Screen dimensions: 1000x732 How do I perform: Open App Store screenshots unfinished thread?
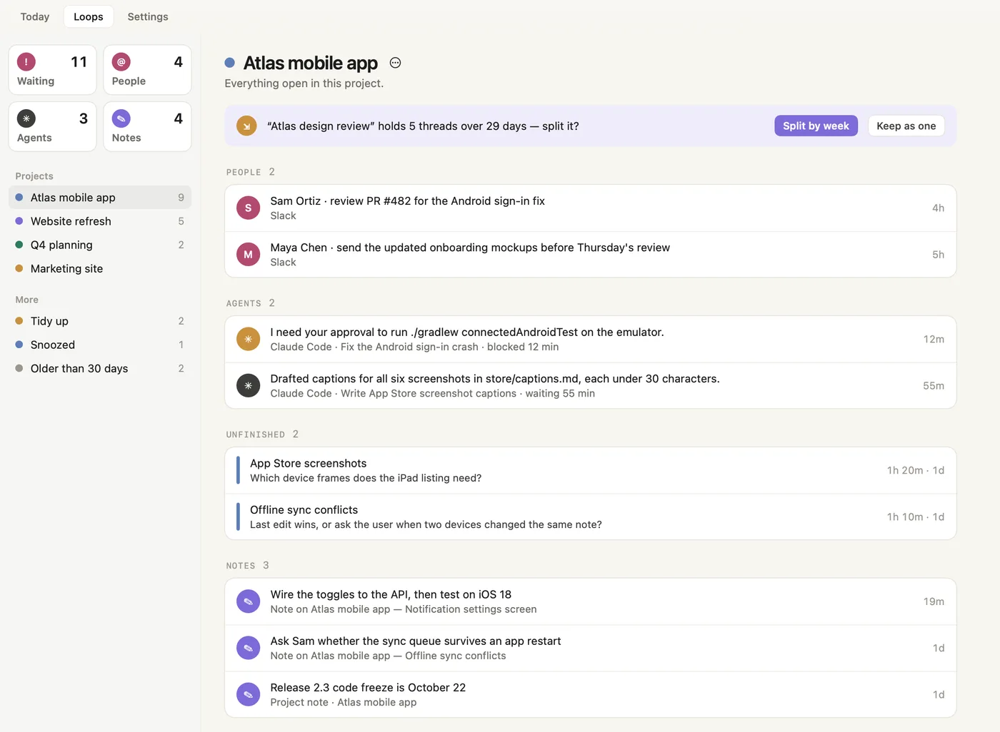(x=590, y=470)
